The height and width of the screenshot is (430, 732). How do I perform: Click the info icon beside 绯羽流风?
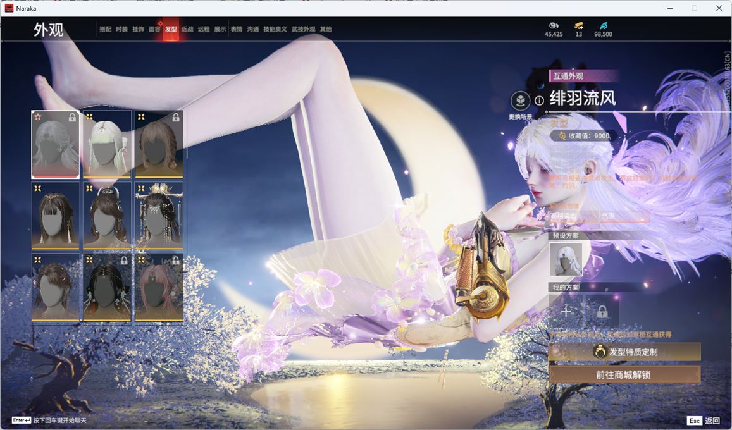tap(539, 100)
